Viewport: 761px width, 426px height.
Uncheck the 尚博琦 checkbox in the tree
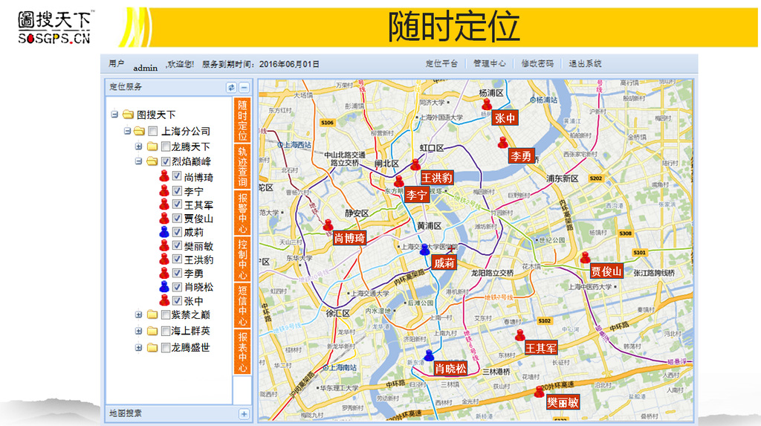pyautogui.click(x=177, y=177)
